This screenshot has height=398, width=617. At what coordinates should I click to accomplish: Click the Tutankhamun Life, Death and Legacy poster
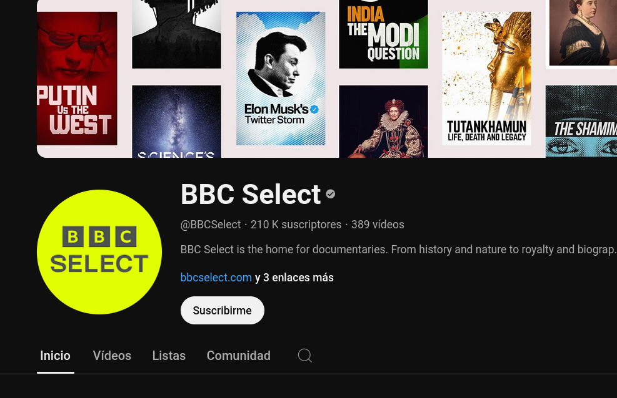pyautogui.click(x=486, y=79)
